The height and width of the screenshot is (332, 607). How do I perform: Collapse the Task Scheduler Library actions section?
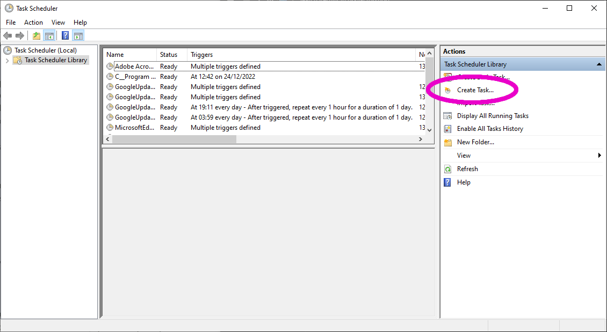click(x=599, y=64)
